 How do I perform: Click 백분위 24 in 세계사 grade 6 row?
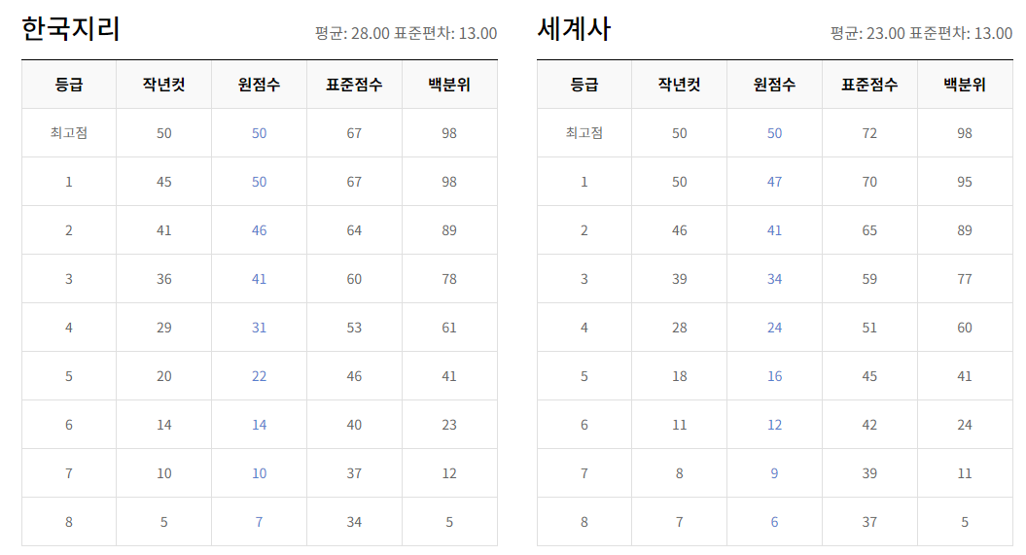965,425
